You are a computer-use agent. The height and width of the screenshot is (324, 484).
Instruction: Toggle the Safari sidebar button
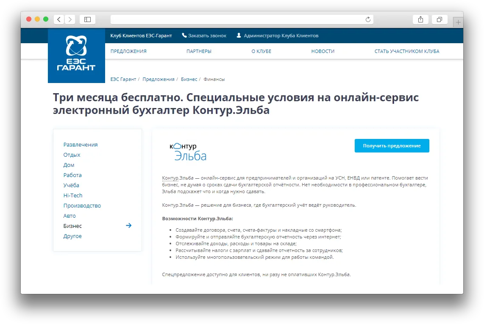[x=87, y=19]
